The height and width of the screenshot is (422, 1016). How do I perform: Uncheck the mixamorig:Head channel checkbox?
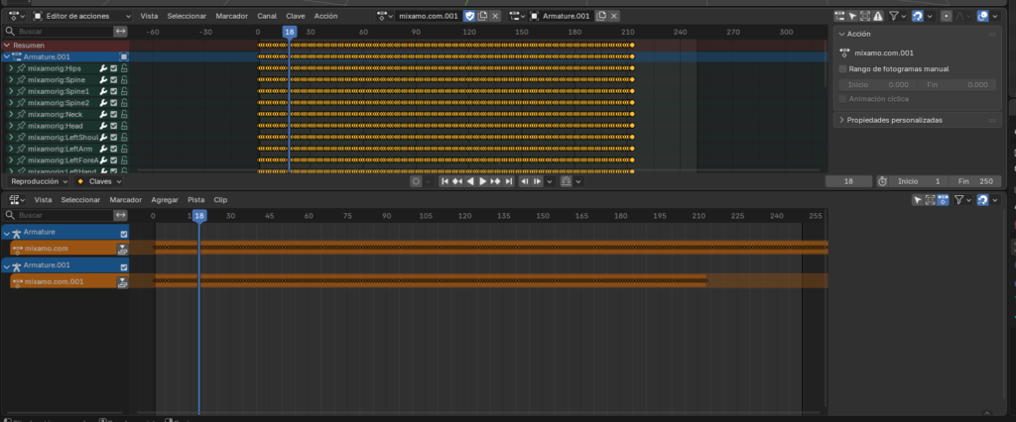pos(114,126)
